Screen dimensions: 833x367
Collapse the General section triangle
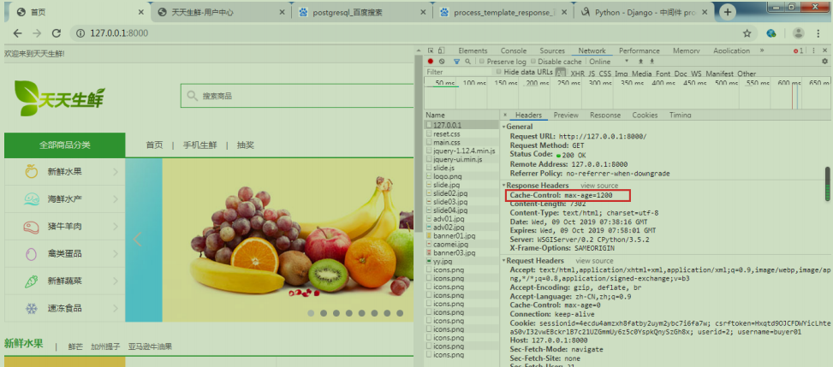(x=503, y=127)
